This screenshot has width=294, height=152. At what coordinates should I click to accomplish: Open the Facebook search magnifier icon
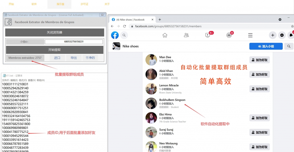pos(124,35)
